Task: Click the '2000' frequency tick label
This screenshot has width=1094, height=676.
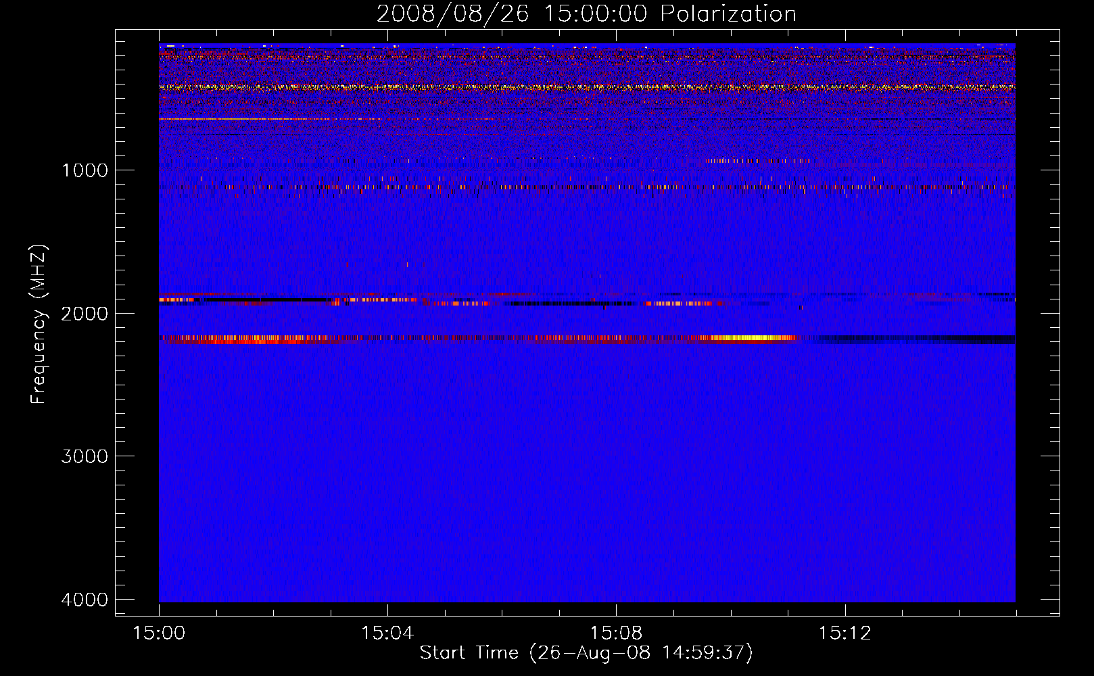Action: tap(85, 314)
